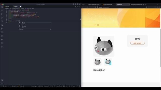This screenshot has width=161, height=90.
Task: Select the Error.js editor tab
Action: (17, 6)
